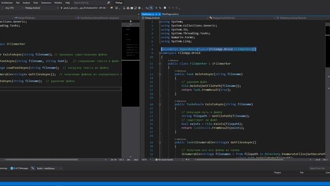Click the bookmark toolbar icon
Viewport: 330px width, 186px height.
(165, 8)
